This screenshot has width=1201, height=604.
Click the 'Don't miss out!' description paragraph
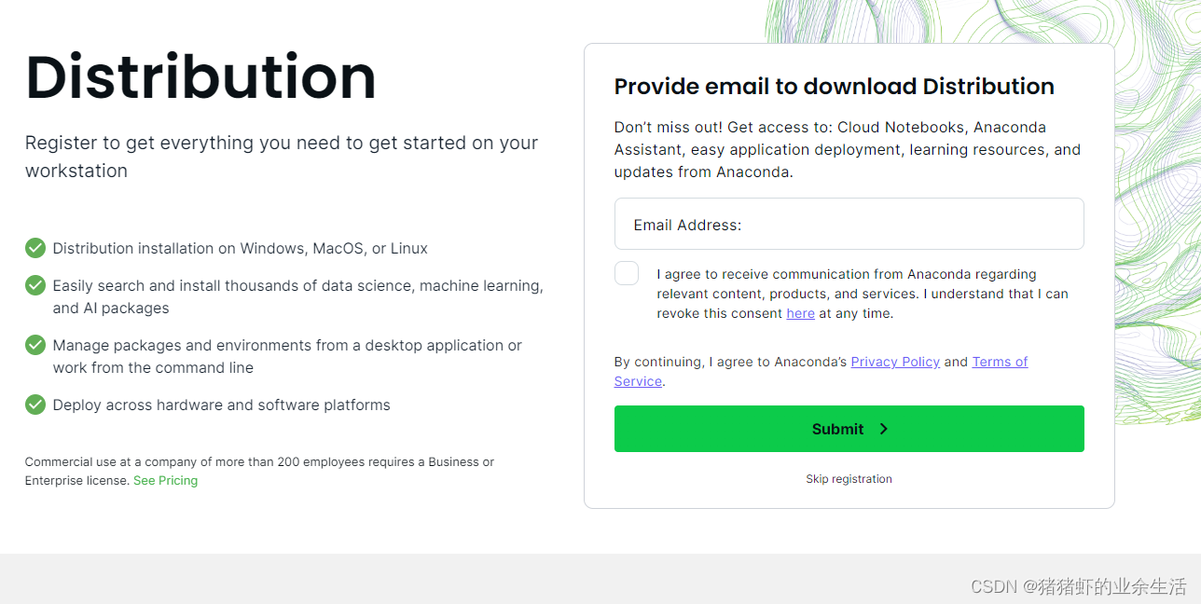[x=847, y=149]
